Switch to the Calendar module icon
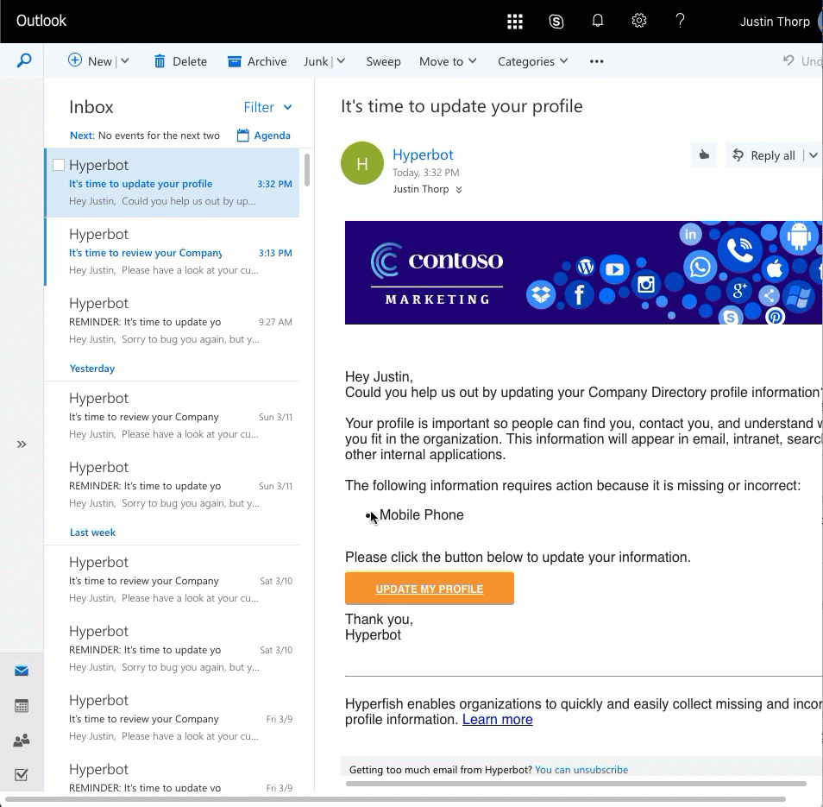The image size is (823, 807). click(x=22, y=706)
